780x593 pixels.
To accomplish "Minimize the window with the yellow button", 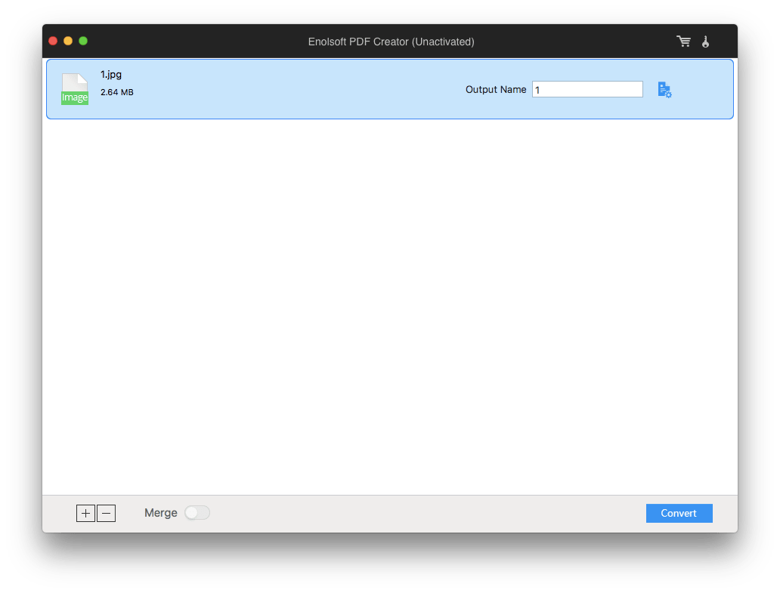I will click(x=67, y=41).
